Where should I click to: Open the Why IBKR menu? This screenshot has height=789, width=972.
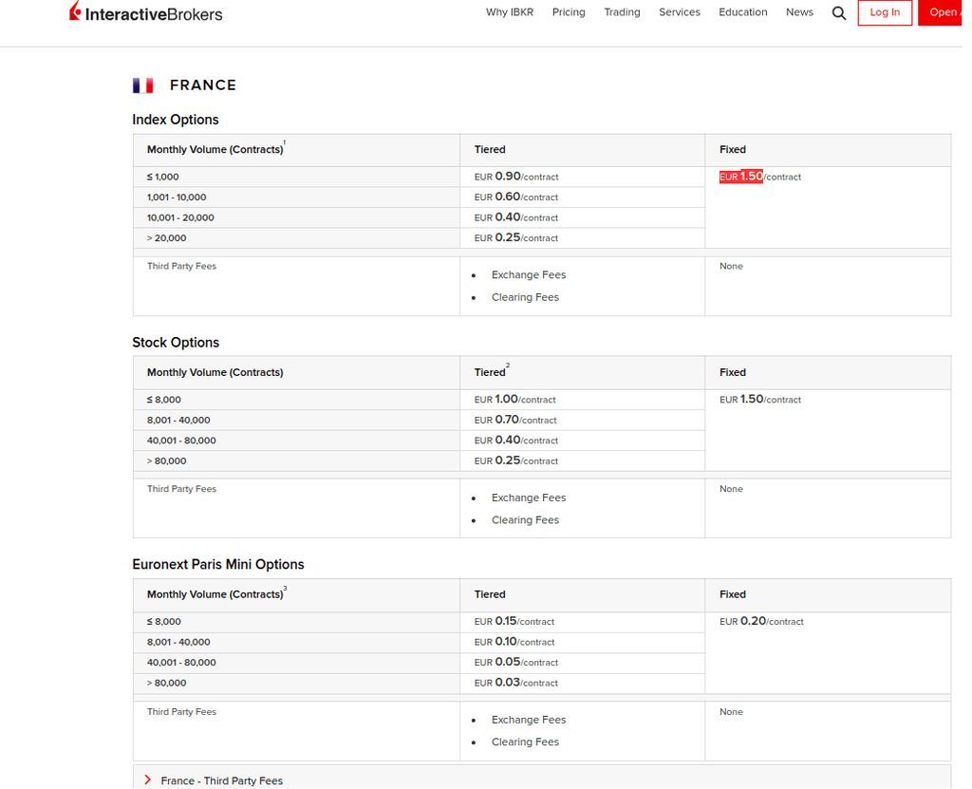(x=510, y=12)
